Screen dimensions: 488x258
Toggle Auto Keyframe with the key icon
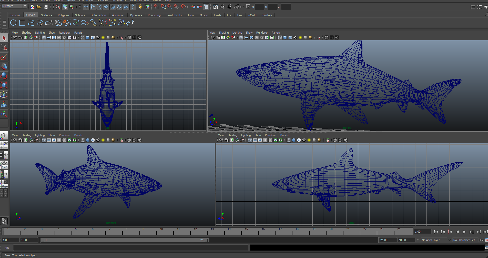pyautogui.click(x=481, y=240)
